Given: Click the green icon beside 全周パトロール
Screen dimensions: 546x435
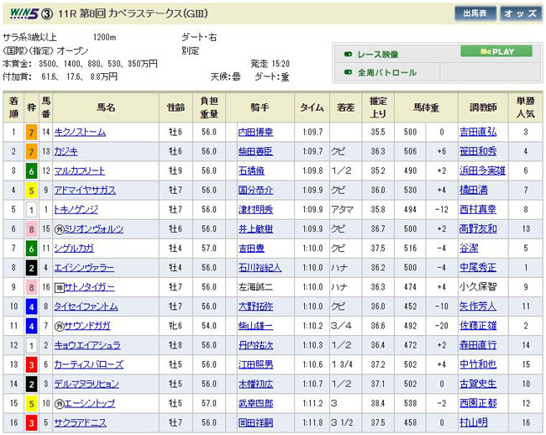Looking at the screenshot, I should pos(348,73).
